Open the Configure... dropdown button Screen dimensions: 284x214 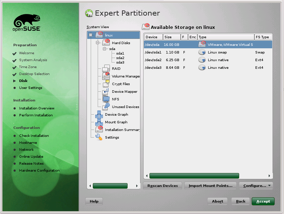click(x=256, y=186)
